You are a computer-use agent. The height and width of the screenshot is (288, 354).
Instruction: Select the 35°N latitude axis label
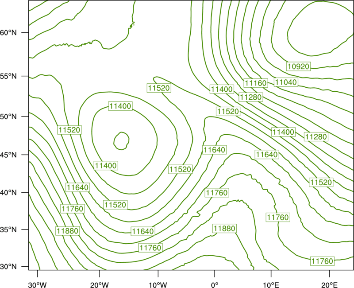(x=8, y=230)
